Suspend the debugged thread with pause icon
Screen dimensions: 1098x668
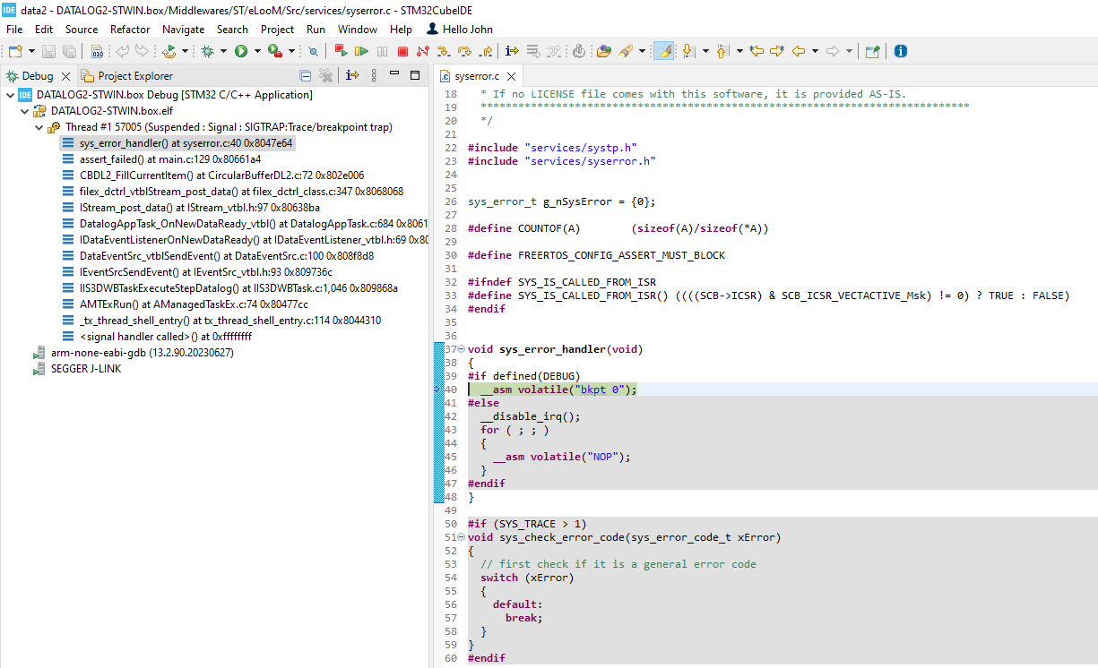pos(383,50)
